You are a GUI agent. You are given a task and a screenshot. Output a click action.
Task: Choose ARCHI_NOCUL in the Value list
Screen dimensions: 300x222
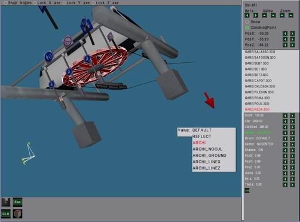tap(207, 149)
